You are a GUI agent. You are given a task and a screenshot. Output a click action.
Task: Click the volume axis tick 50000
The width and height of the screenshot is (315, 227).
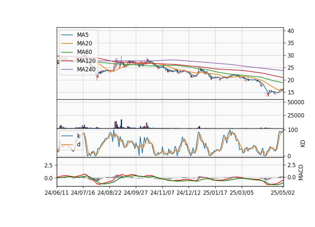296,102
